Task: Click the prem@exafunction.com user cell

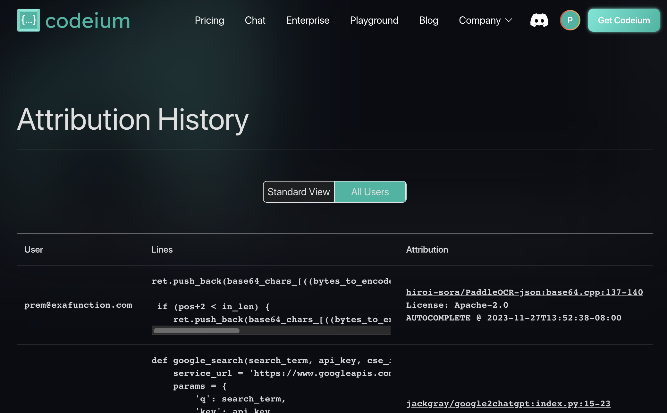Action: pyautogui.click(x=78, y=305)
